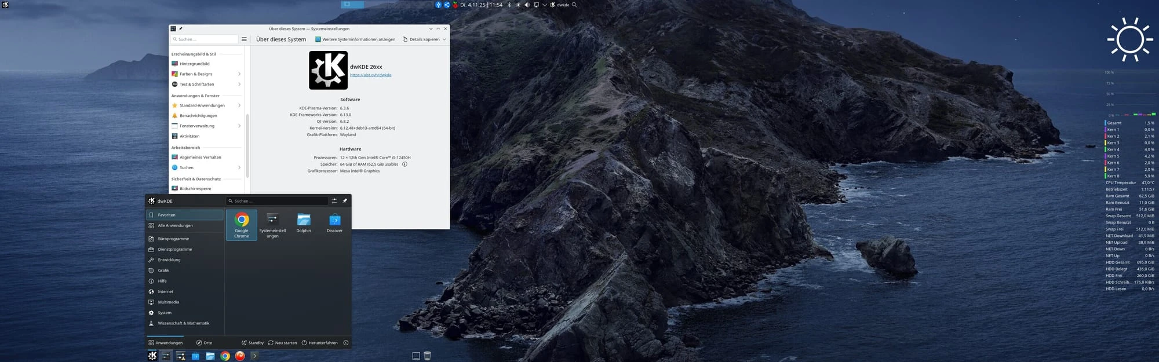Open Farben & Designs settings
Screen dimensions: 1159x362
pos(206,74)
